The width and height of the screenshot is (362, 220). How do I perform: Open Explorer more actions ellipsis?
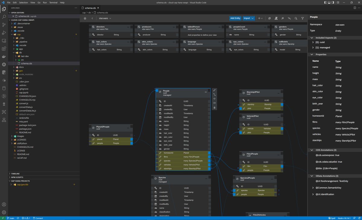[x=76, y=8]
